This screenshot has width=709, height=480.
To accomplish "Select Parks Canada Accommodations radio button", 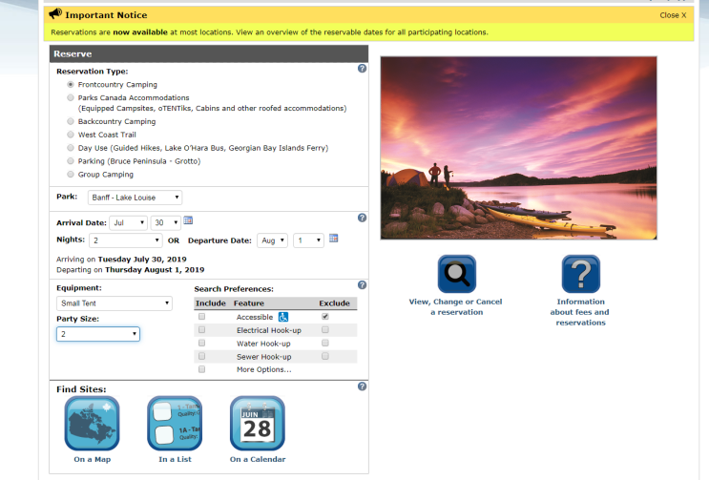I will click(x=70, y=97).
